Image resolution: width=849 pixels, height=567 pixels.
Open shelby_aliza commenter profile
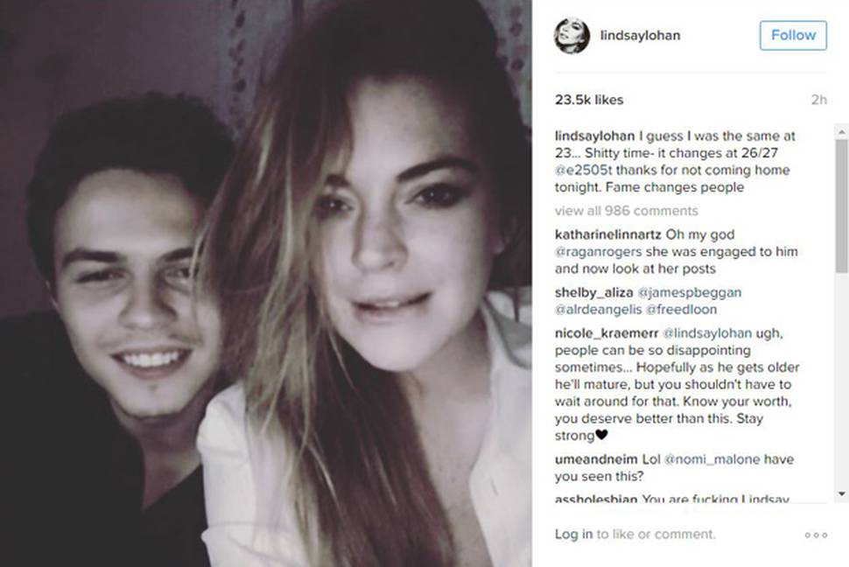point(593,293)
